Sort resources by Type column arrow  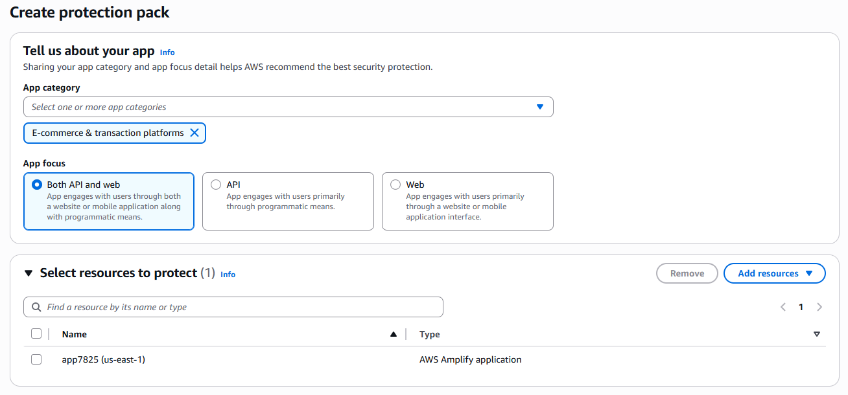[x=816, y=334]
